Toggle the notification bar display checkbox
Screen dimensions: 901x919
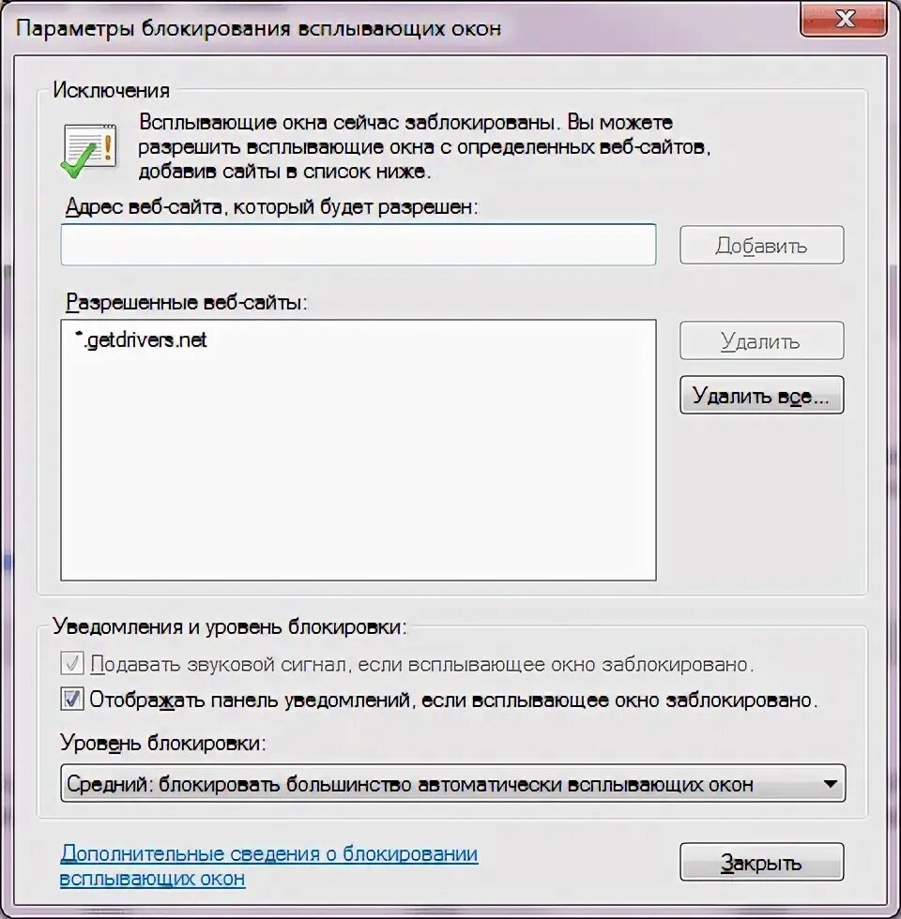click(72, 700)
